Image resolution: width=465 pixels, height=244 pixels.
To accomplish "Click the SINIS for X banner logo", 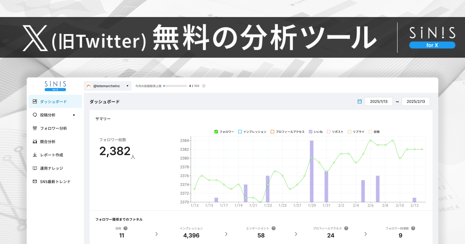I will (x=432, y=37).
